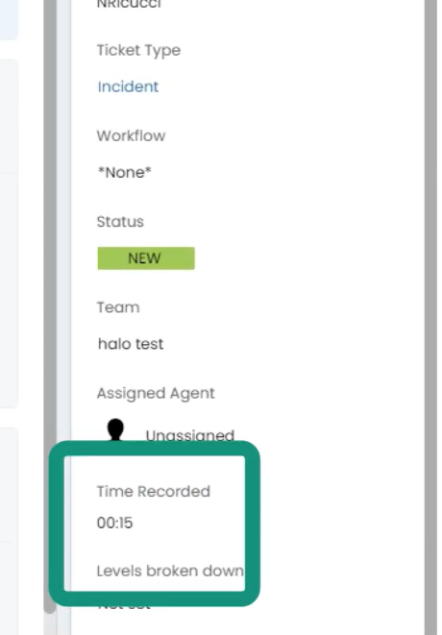Image resolution: width=442 pixels, height=635 pixels.
Task: Click the Team field label
Action: (x=118, y=307)
